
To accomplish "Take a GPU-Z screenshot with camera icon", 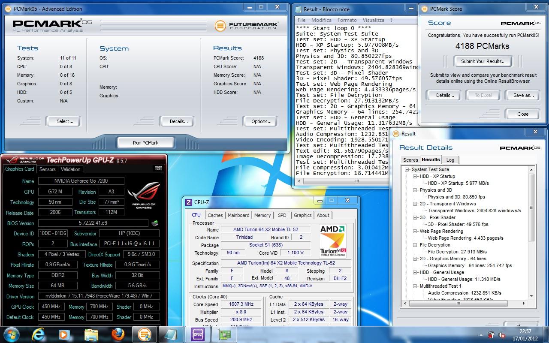I will (158, 168).
